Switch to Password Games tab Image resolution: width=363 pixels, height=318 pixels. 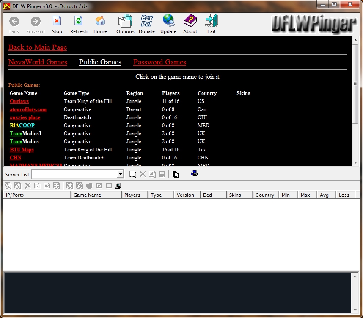point(159,62)
